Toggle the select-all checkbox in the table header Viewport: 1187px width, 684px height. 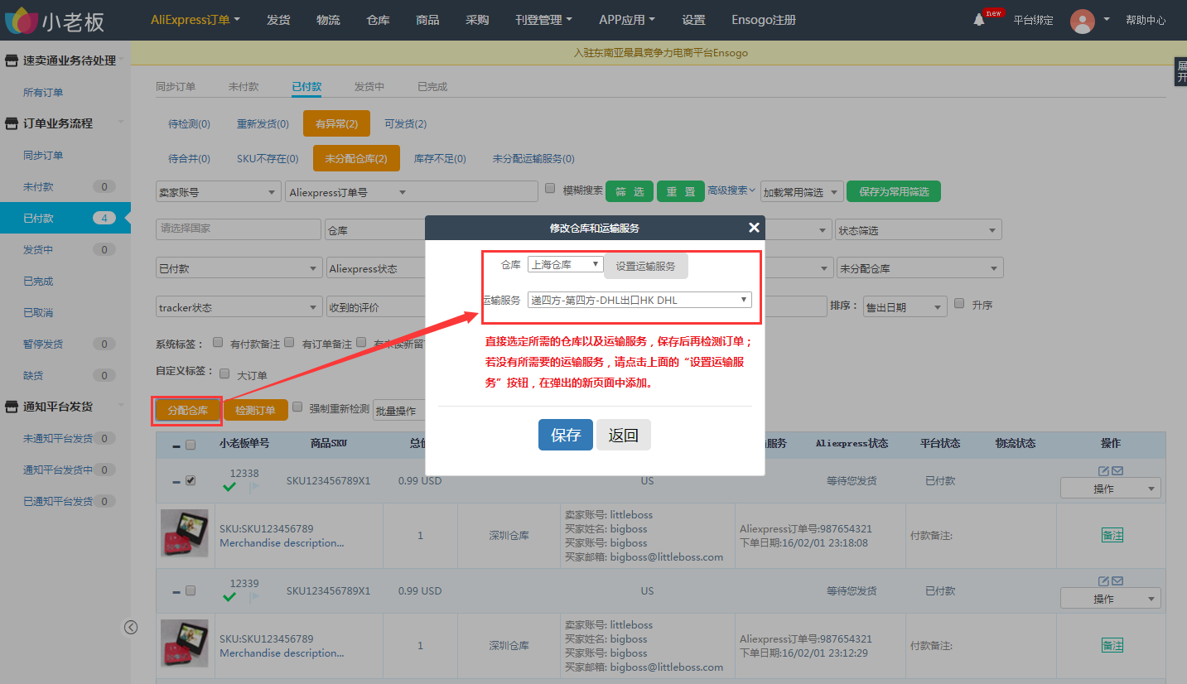(191, 445)
